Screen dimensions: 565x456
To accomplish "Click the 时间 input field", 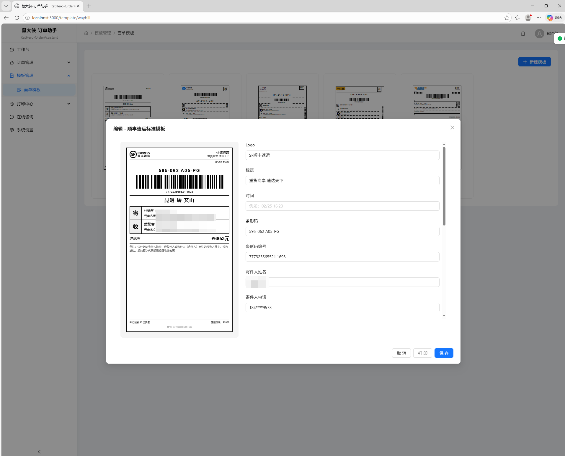I will coord(342,206).
